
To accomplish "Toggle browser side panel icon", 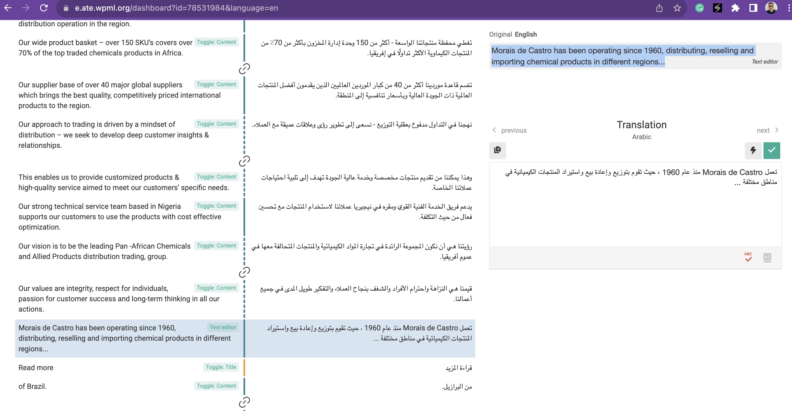I will coord(753,8).
